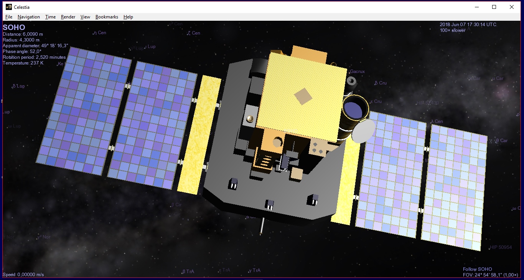The image size is (524, 280).
Task: Select the γ TrA star label
Action: pyautogui.click(x=254, y=270)
